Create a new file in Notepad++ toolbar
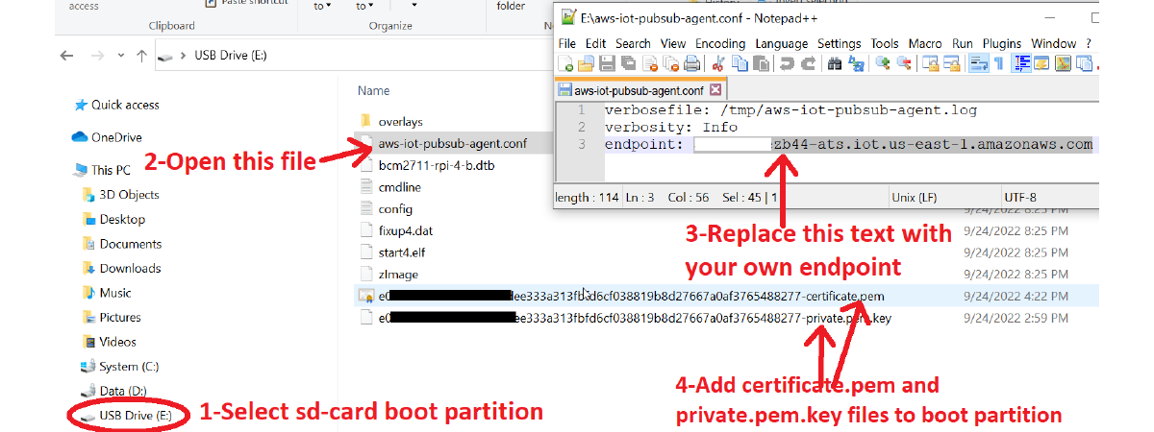The width and height of the screenshot is (1154, 432). [x=565, y=63]
